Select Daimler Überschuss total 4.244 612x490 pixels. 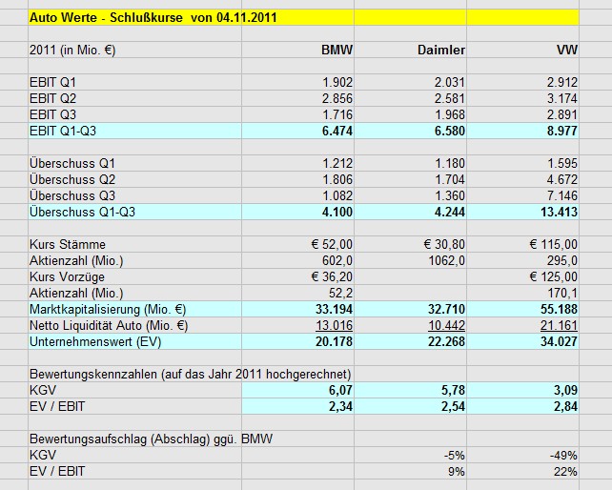coord(450,212)
